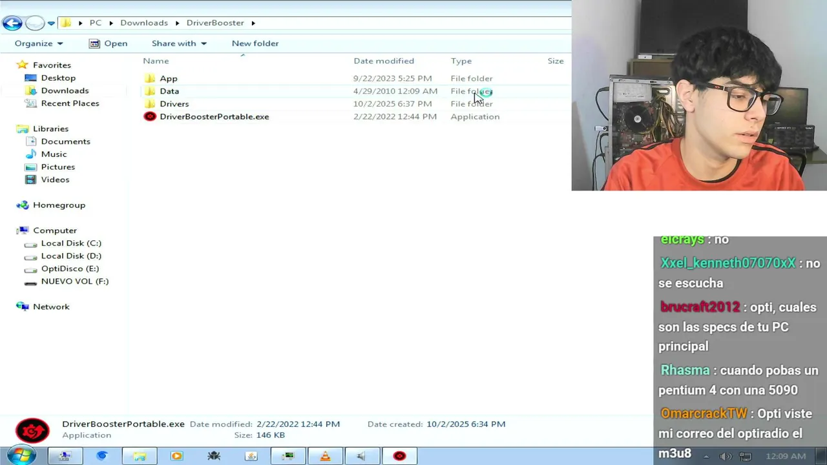
Task: Expand arrow after DriverBooster breadcrumb
Action: [253, 23]
